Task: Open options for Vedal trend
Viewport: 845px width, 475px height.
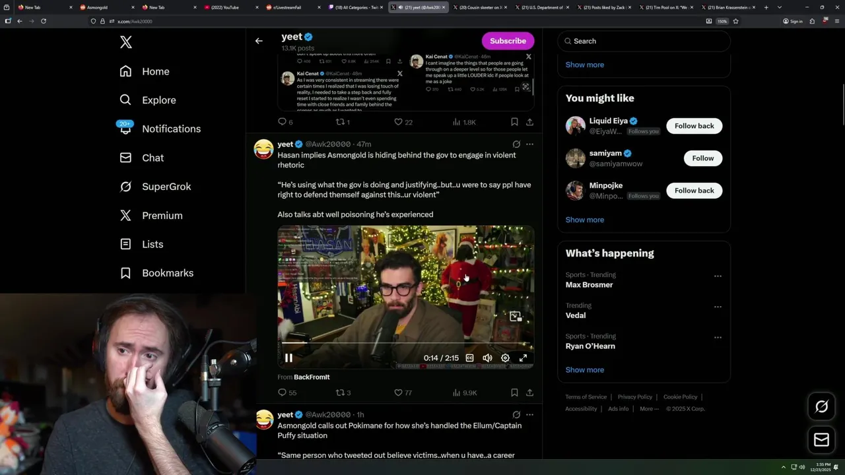Action: [718, 307]
